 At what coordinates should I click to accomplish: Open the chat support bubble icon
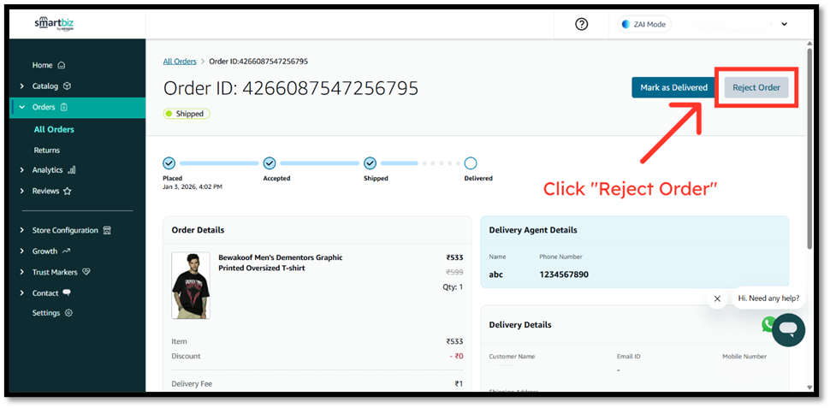[788, 329]
